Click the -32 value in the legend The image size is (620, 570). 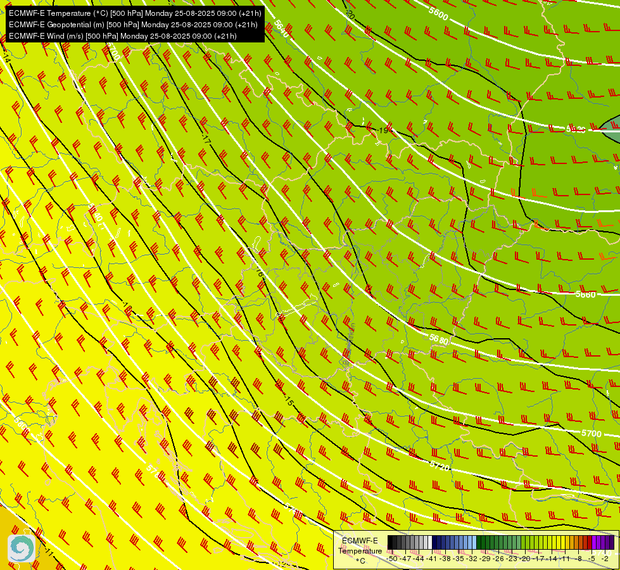coord(472,559)
